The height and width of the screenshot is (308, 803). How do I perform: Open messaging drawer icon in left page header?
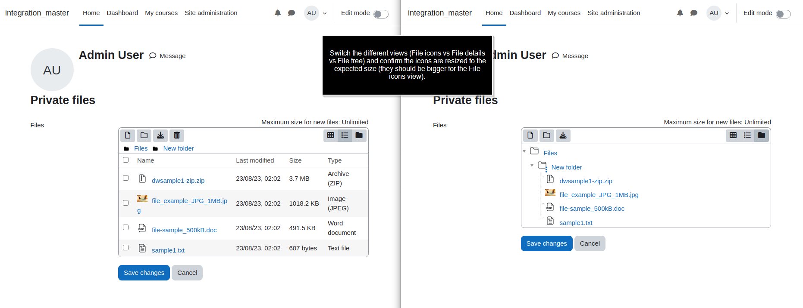[x=292, y=13]
